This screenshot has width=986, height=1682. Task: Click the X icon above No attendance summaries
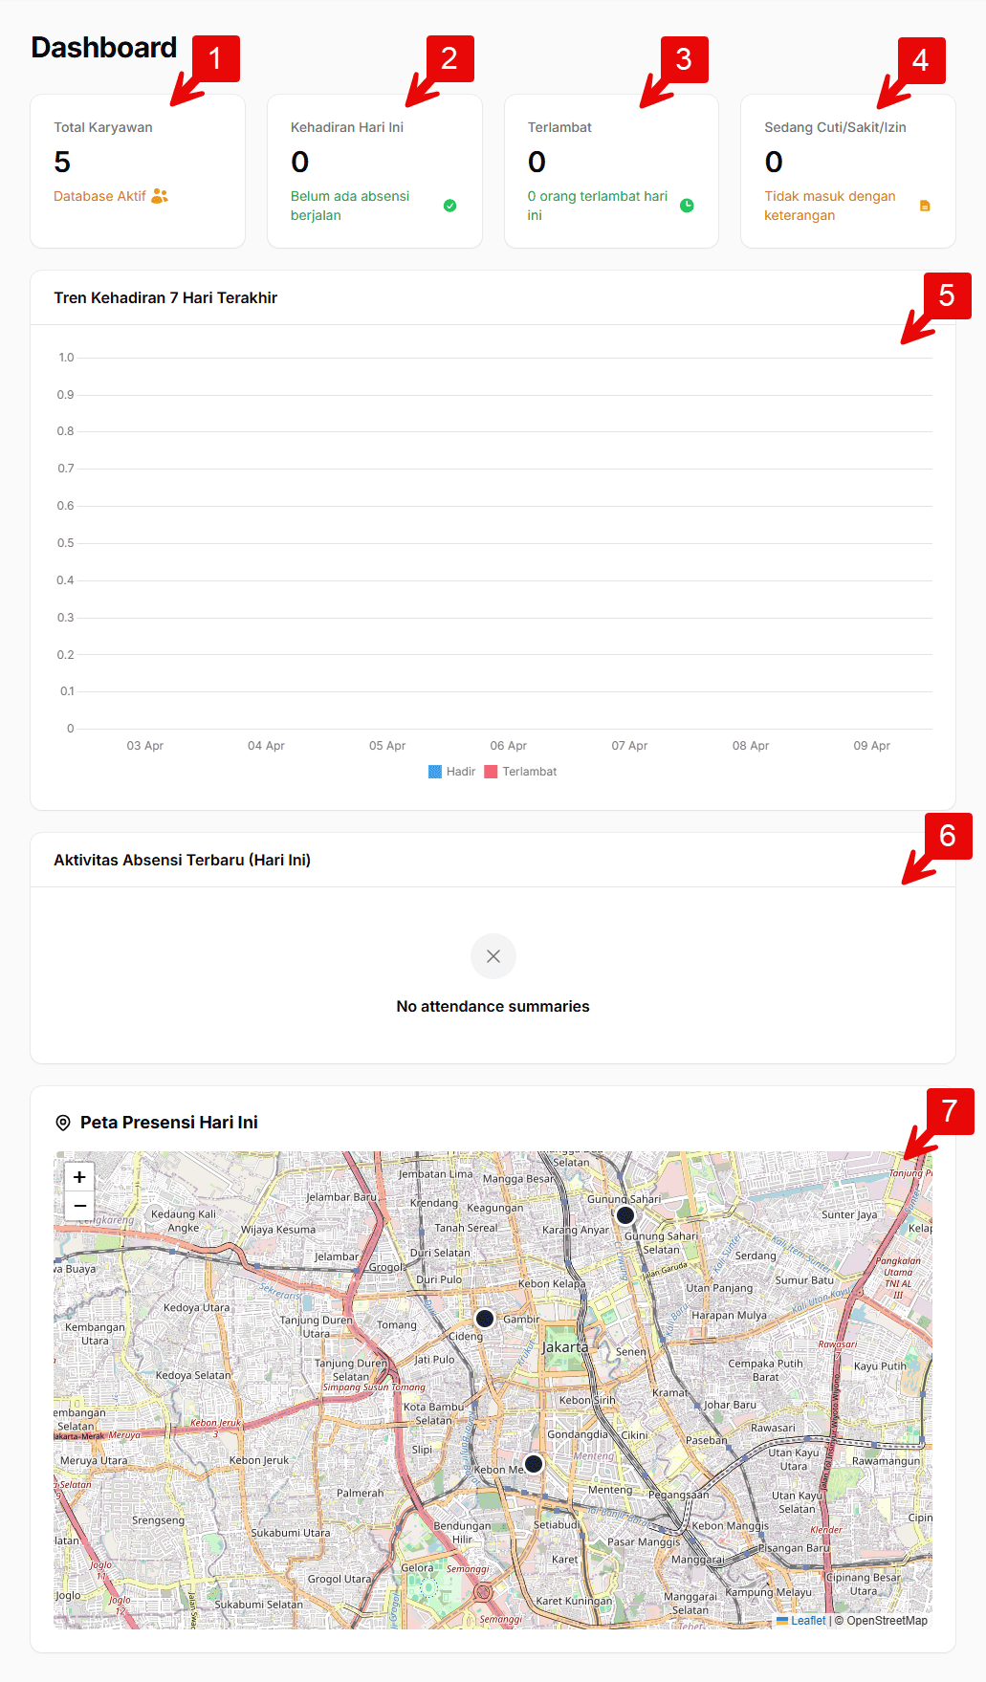pyautogui.click(x=493, y=956)
